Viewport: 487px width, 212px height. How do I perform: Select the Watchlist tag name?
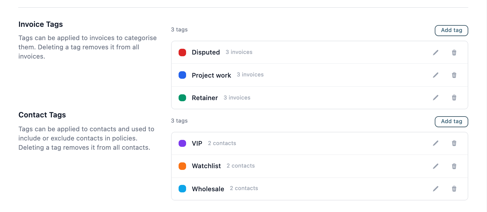(206, 166)
